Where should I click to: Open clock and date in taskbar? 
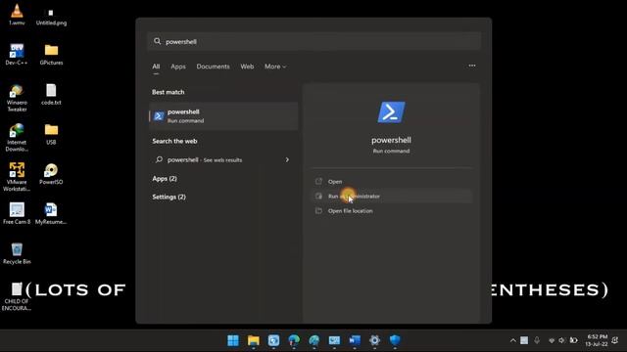tap(597, 340)
